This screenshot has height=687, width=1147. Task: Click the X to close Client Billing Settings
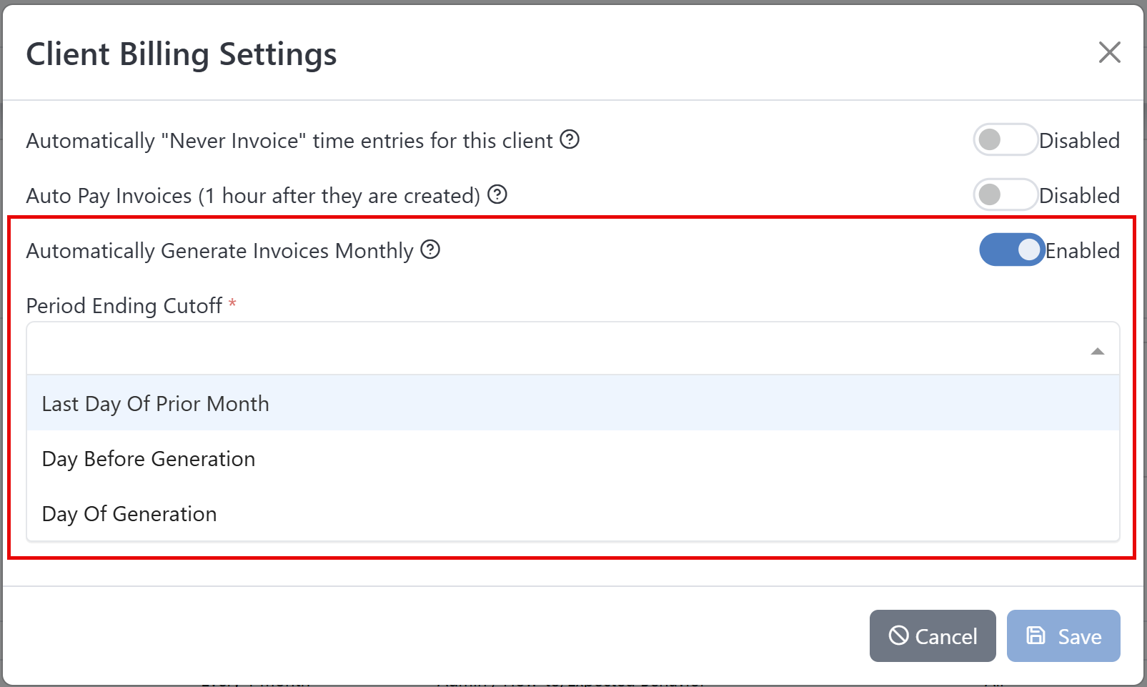[1109, 52]
